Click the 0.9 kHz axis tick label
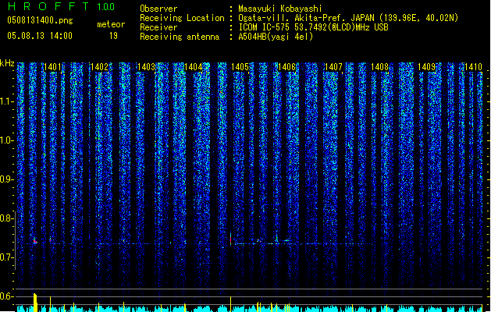Viewport: 491px width, 312px height. [x=6, y=179]
